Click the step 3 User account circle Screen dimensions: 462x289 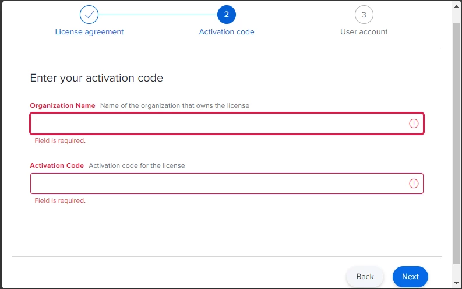pyautogui.click(x=364, y=15)
